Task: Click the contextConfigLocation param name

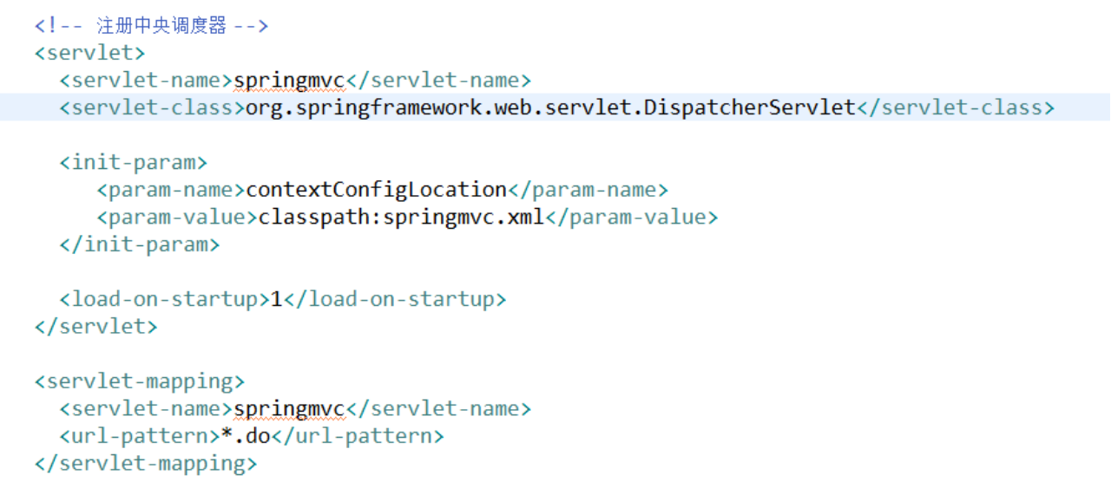Action: [377, 190]
